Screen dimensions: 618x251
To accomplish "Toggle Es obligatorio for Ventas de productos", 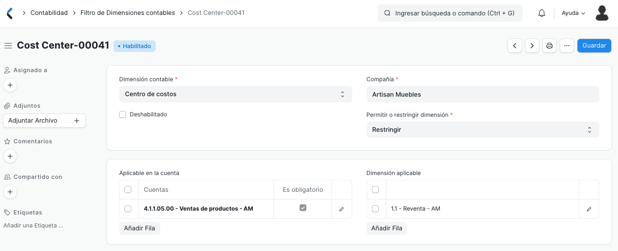I will pos(303,208).
